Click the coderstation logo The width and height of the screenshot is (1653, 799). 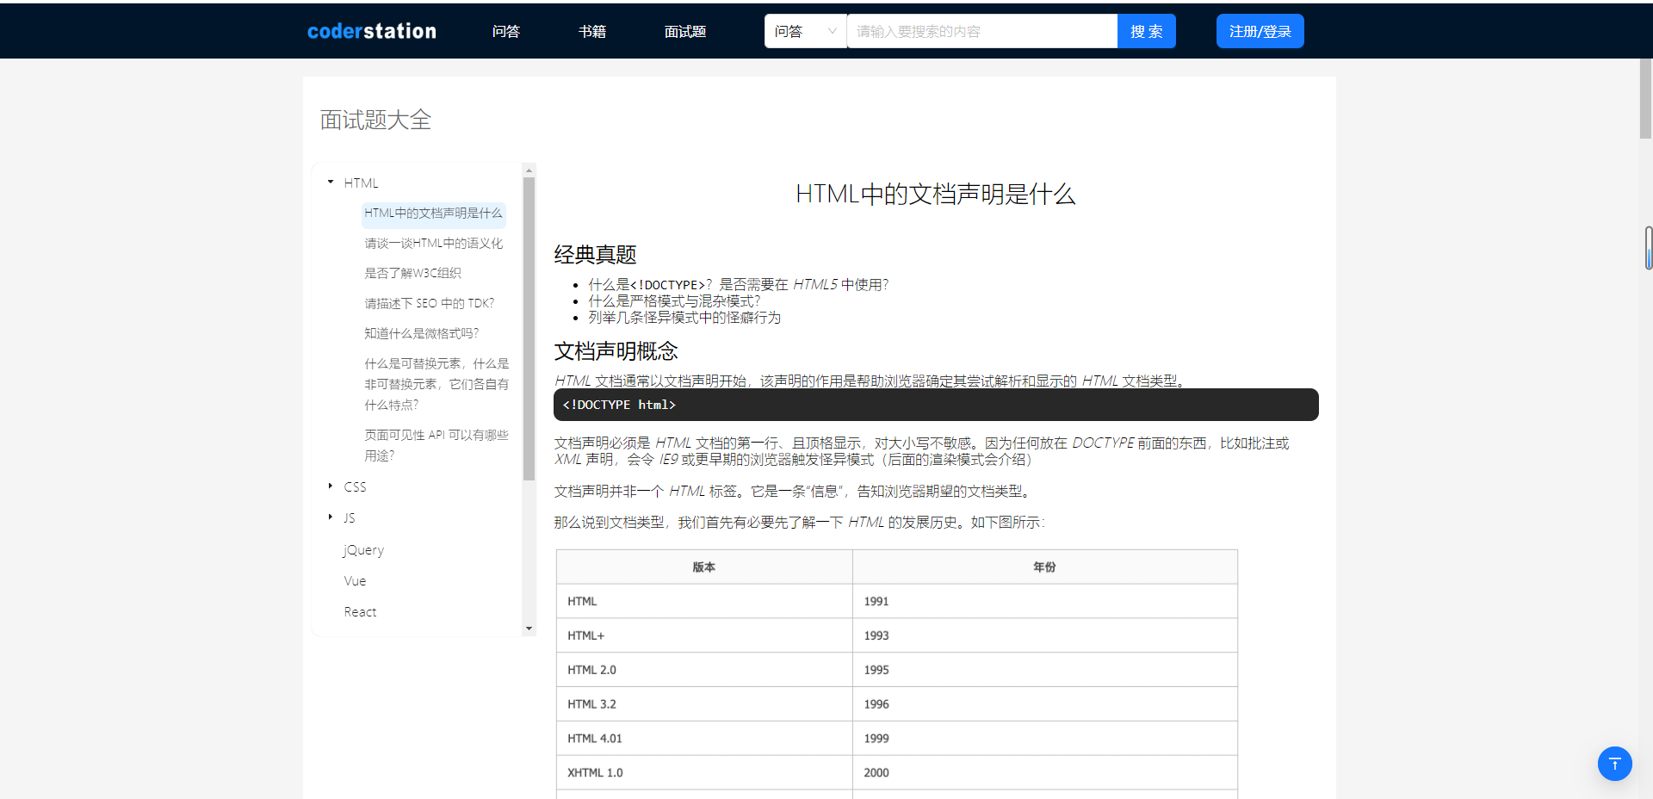coord(372,31)
